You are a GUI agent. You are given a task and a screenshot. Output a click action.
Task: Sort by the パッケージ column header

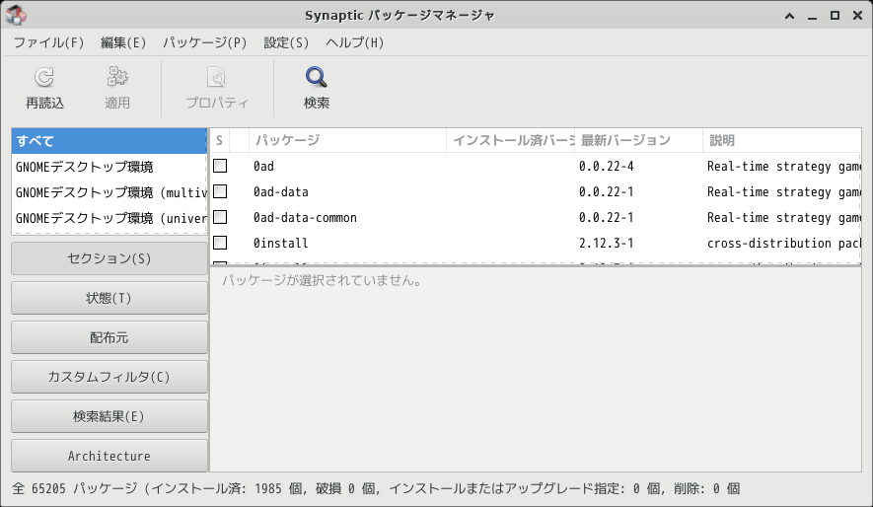(x=347, y=140)
